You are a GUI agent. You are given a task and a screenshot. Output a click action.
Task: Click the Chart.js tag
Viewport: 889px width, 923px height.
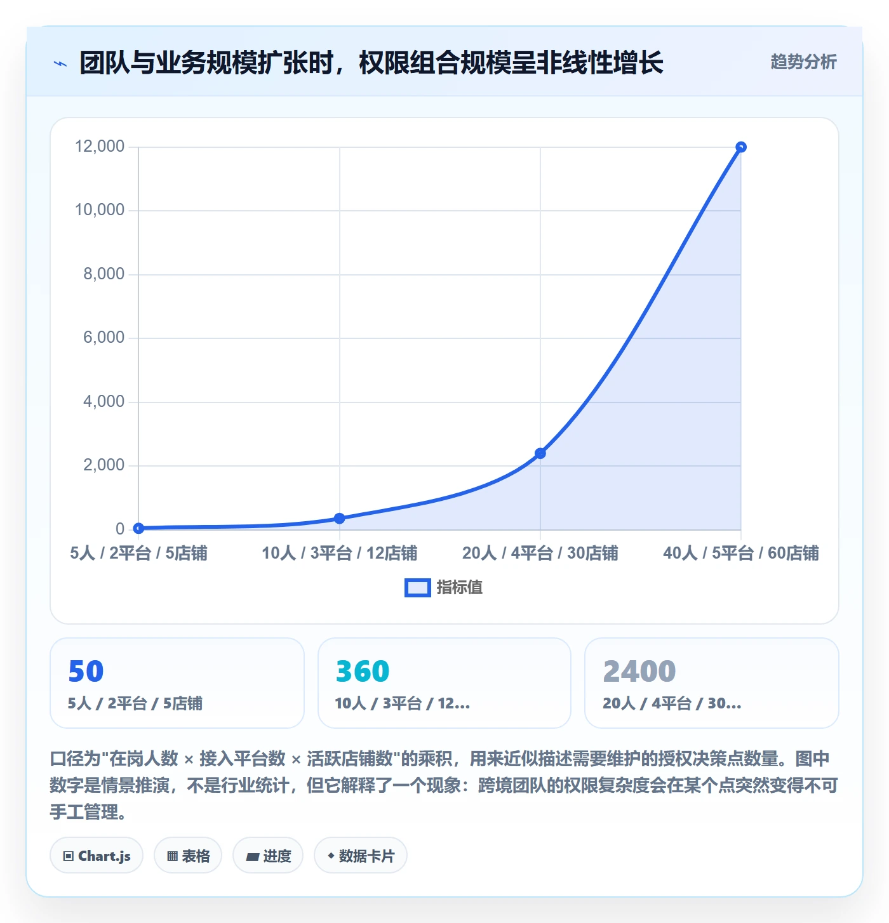(x=97, y=856)
